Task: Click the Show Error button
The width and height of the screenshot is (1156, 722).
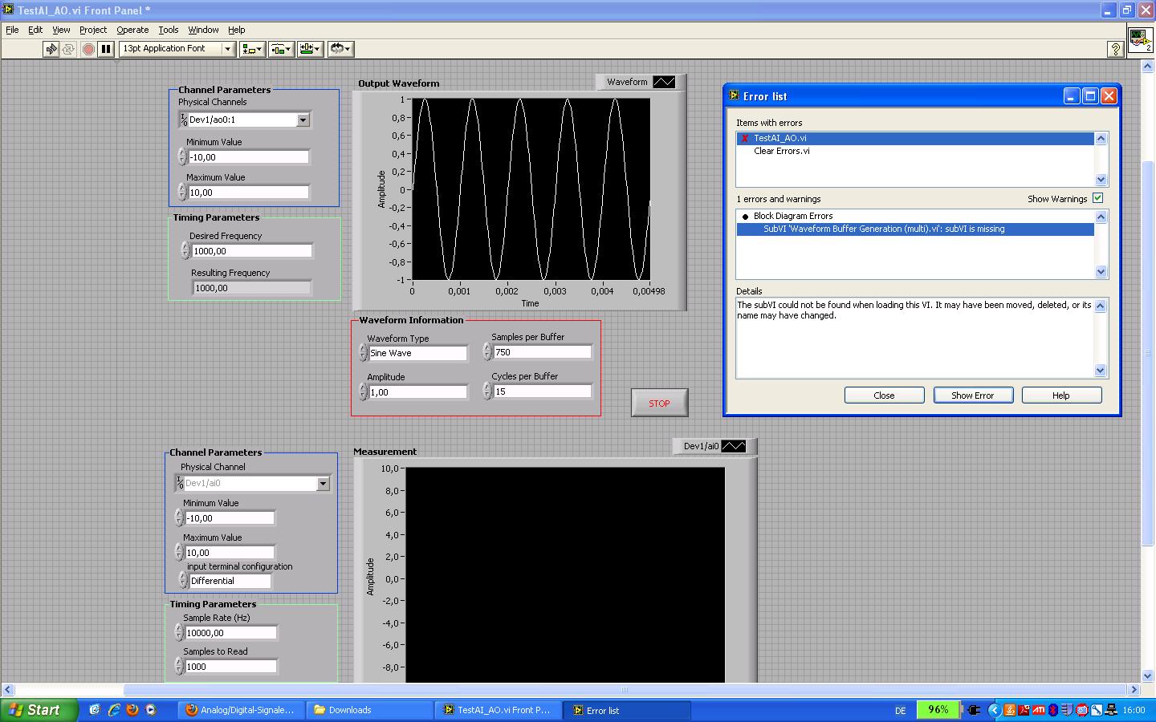Action: point(972,395)
